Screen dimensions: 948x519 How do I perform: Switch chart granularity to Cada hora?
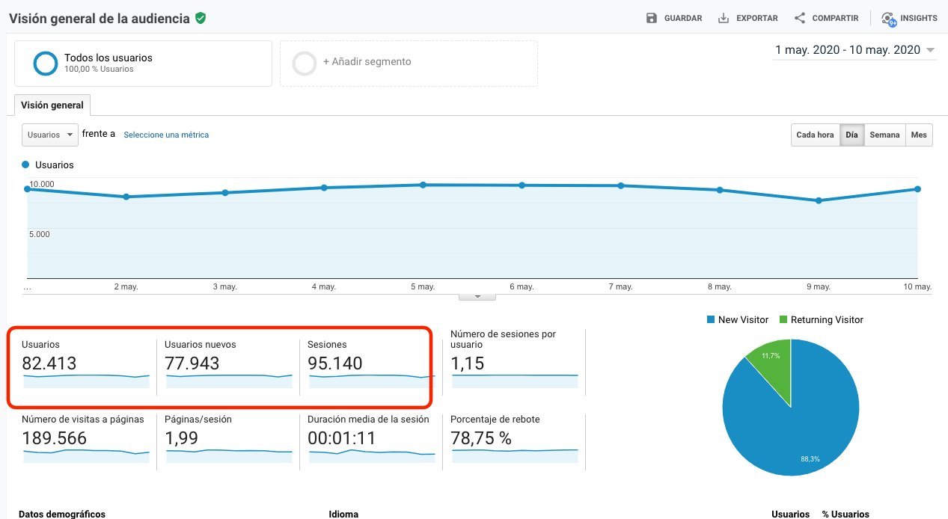tap(815, 135)
